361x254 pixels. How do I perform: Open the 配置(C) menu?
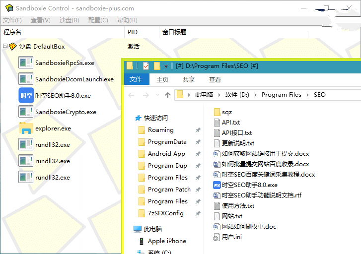click(x=98, y=20)
